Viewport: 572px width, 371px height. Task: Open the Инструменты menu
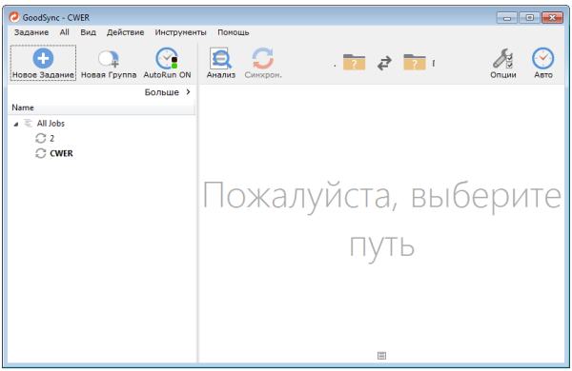tap(180, 32)
